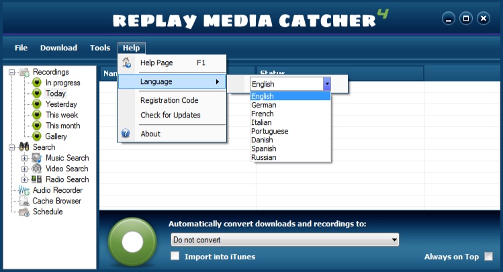Select the In progress tree item
Viewport: 503px width, 272px height.
click(63, 83)
